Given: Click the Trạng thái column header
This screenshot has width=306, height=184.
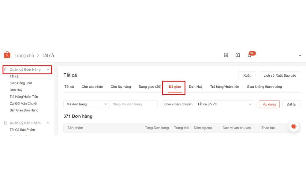Looking at the screenshot, I should pyautogui.click(x=182, y=128).
